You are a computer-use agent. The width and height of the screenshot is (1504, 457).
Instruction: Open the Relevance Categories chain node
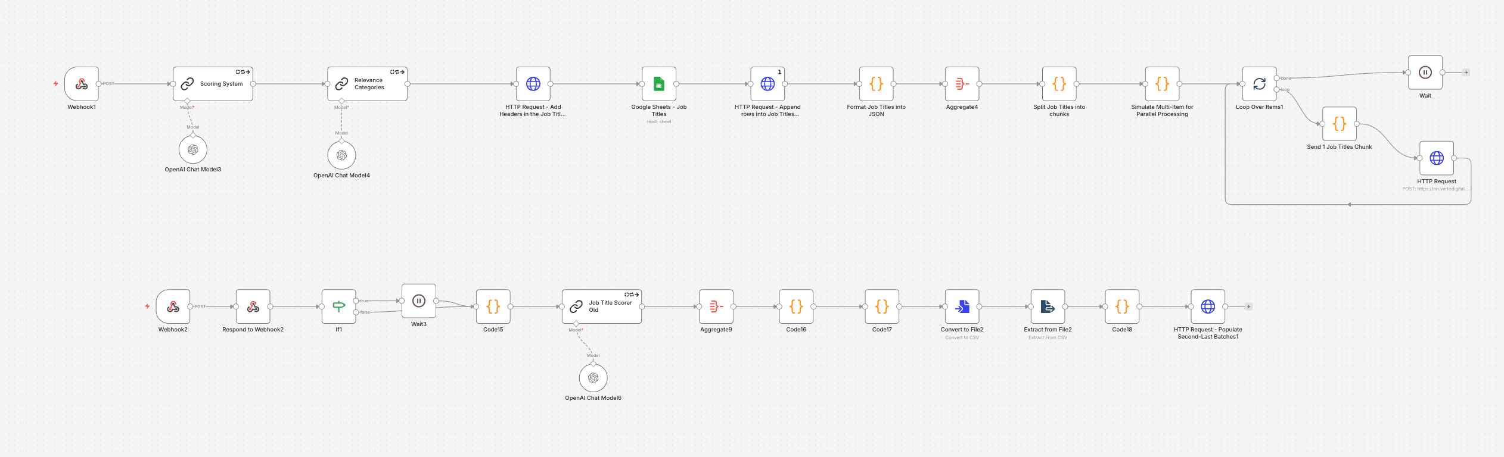click(x=367, y=84)
